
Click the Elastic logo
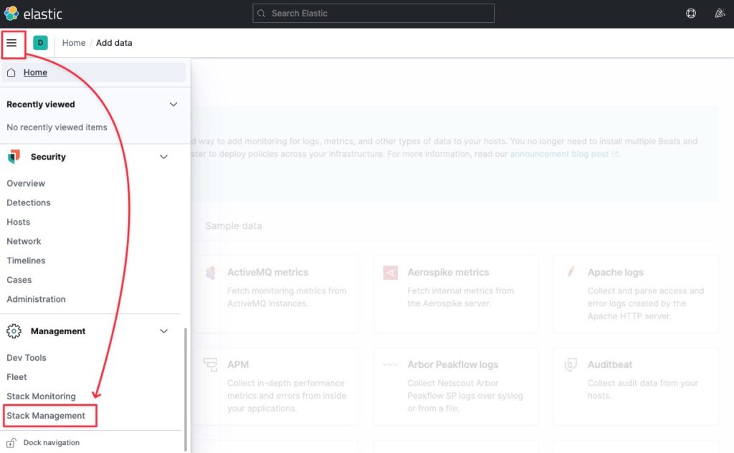click(33, 14)
